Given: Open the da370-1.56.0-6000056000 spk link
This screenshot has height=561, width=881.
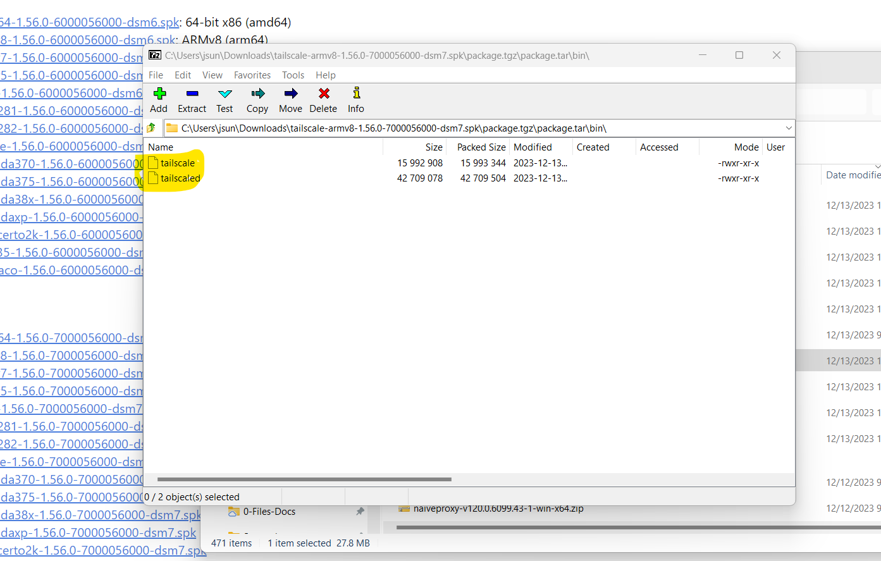Looking at the screenshot, I should point(71,164).
